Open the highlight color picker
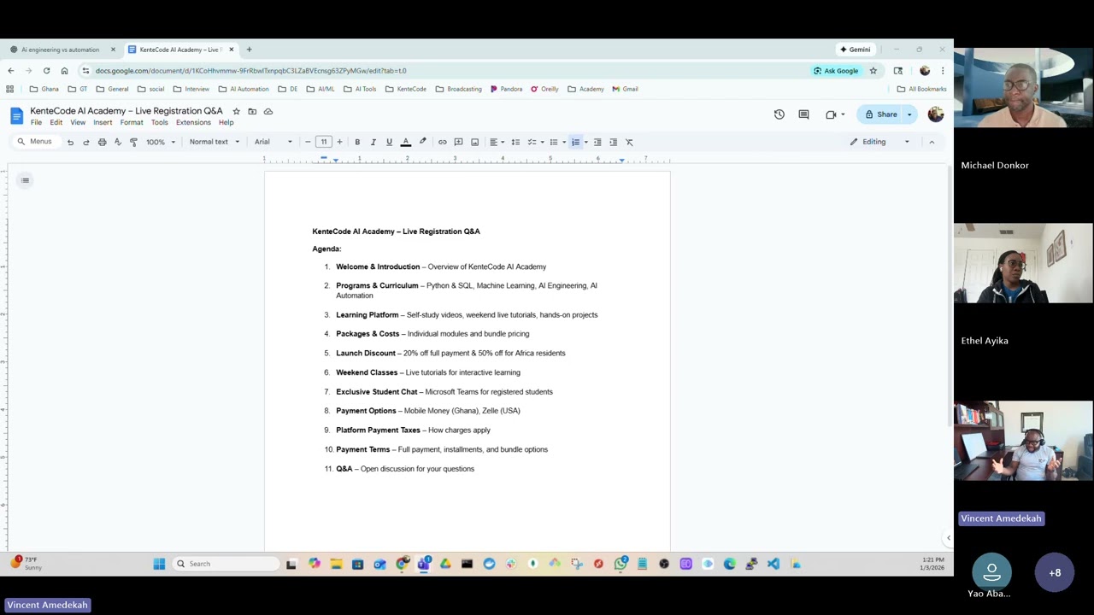The width and height of the screenshot is (1094, 615). [422, 142]
